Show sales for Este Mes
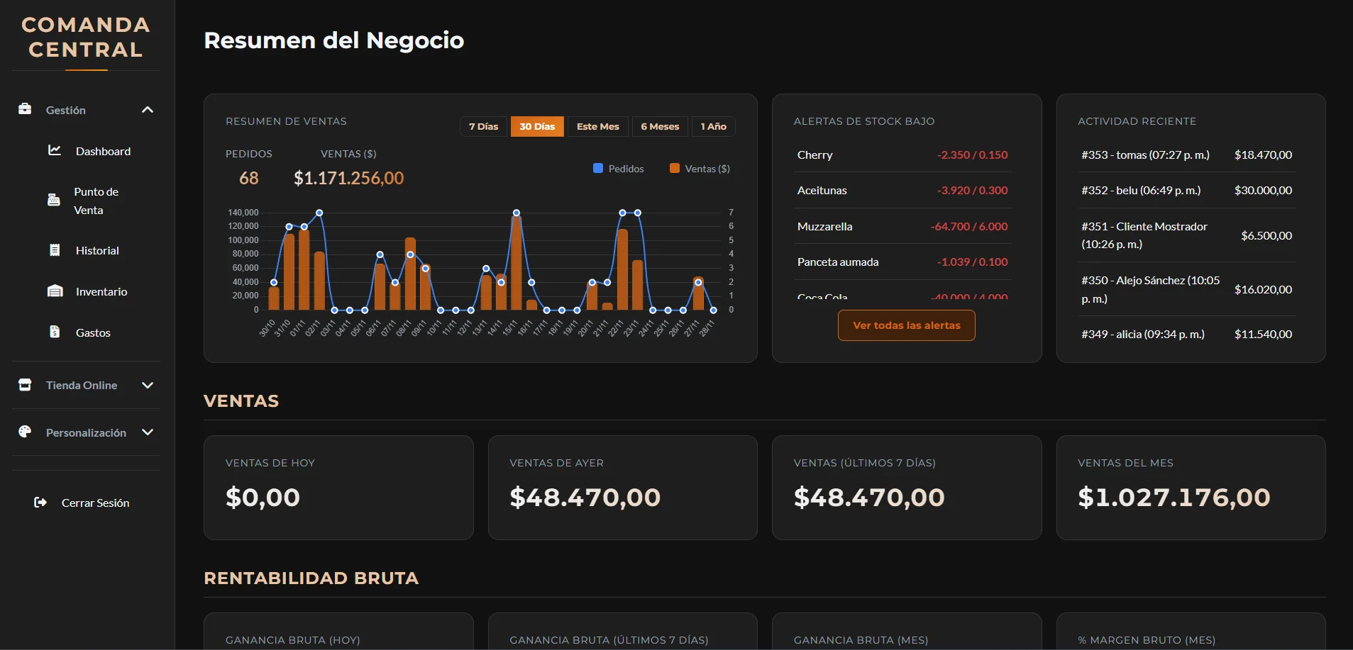 point(598,126)
